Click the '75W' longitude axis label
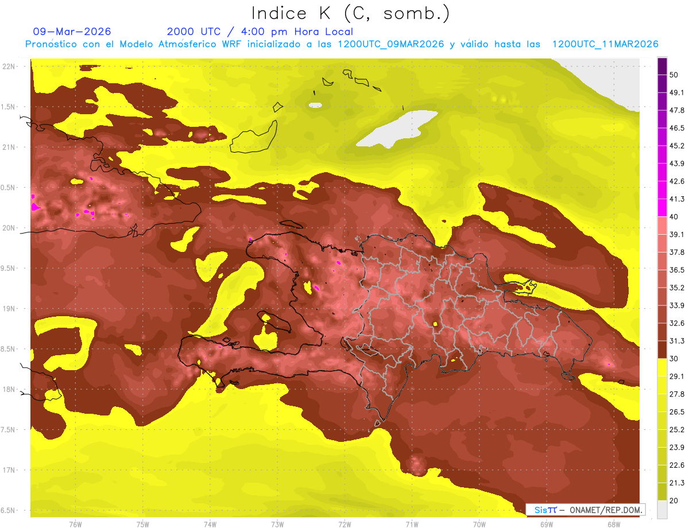This screenshot has height=532, width=689. pos(143,524)
